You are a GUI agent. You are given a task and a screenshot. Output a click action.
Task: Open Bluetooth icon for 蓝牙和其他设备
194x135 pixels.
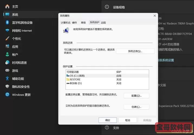(7, 22)
